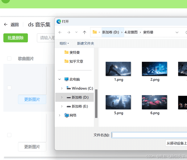Tick the second song row checkbox
This screenshot has height=160, width=187.
click(9, 135)
